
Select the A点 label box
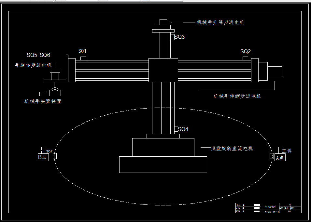coord(279,157)
